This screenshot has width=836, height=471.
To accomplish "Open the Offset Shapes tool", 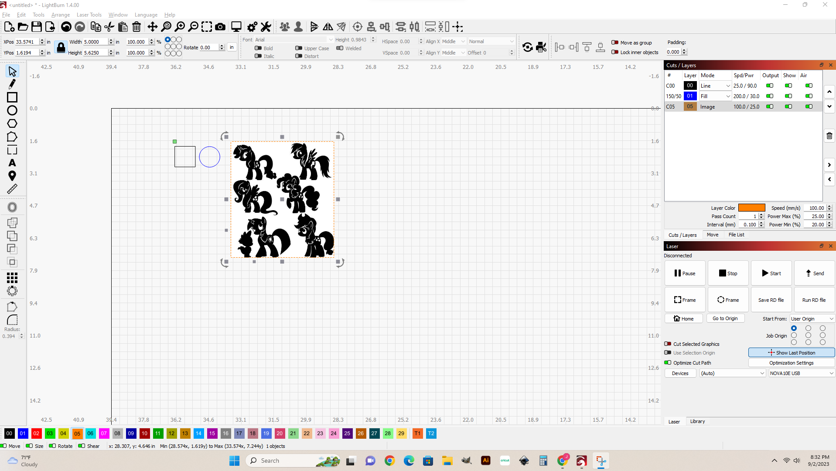I will tap(12, 207).
